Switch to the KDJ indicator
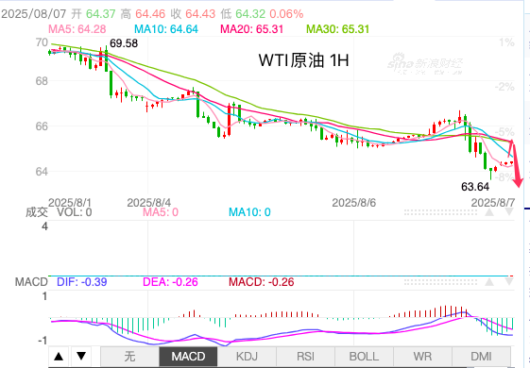 [x=247, y=356]
